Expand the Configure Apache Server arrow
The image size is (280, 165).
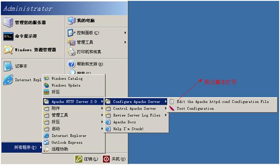(x=166, y=102)
